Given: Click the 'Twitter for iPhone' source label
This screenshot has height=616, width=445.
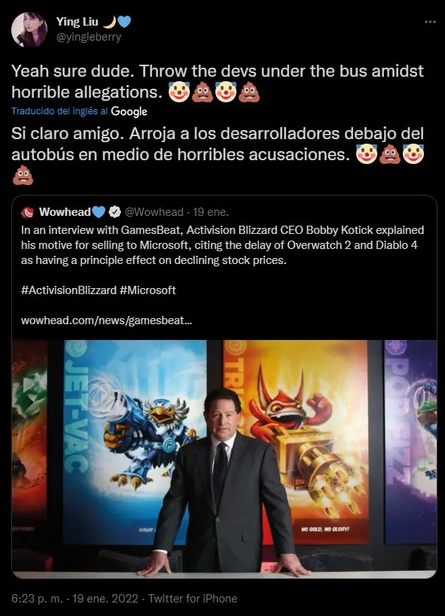Looking at the screenshot, I should coord(193,599).
